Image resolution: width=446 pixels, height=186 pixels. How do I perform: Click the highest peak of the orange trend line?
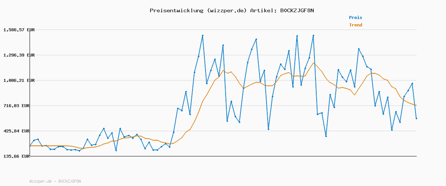click(313, 63)
